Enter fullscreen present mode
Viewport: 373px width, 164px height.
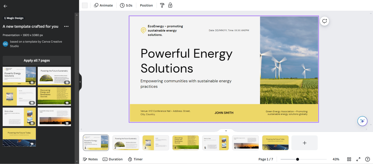[358, 159]
